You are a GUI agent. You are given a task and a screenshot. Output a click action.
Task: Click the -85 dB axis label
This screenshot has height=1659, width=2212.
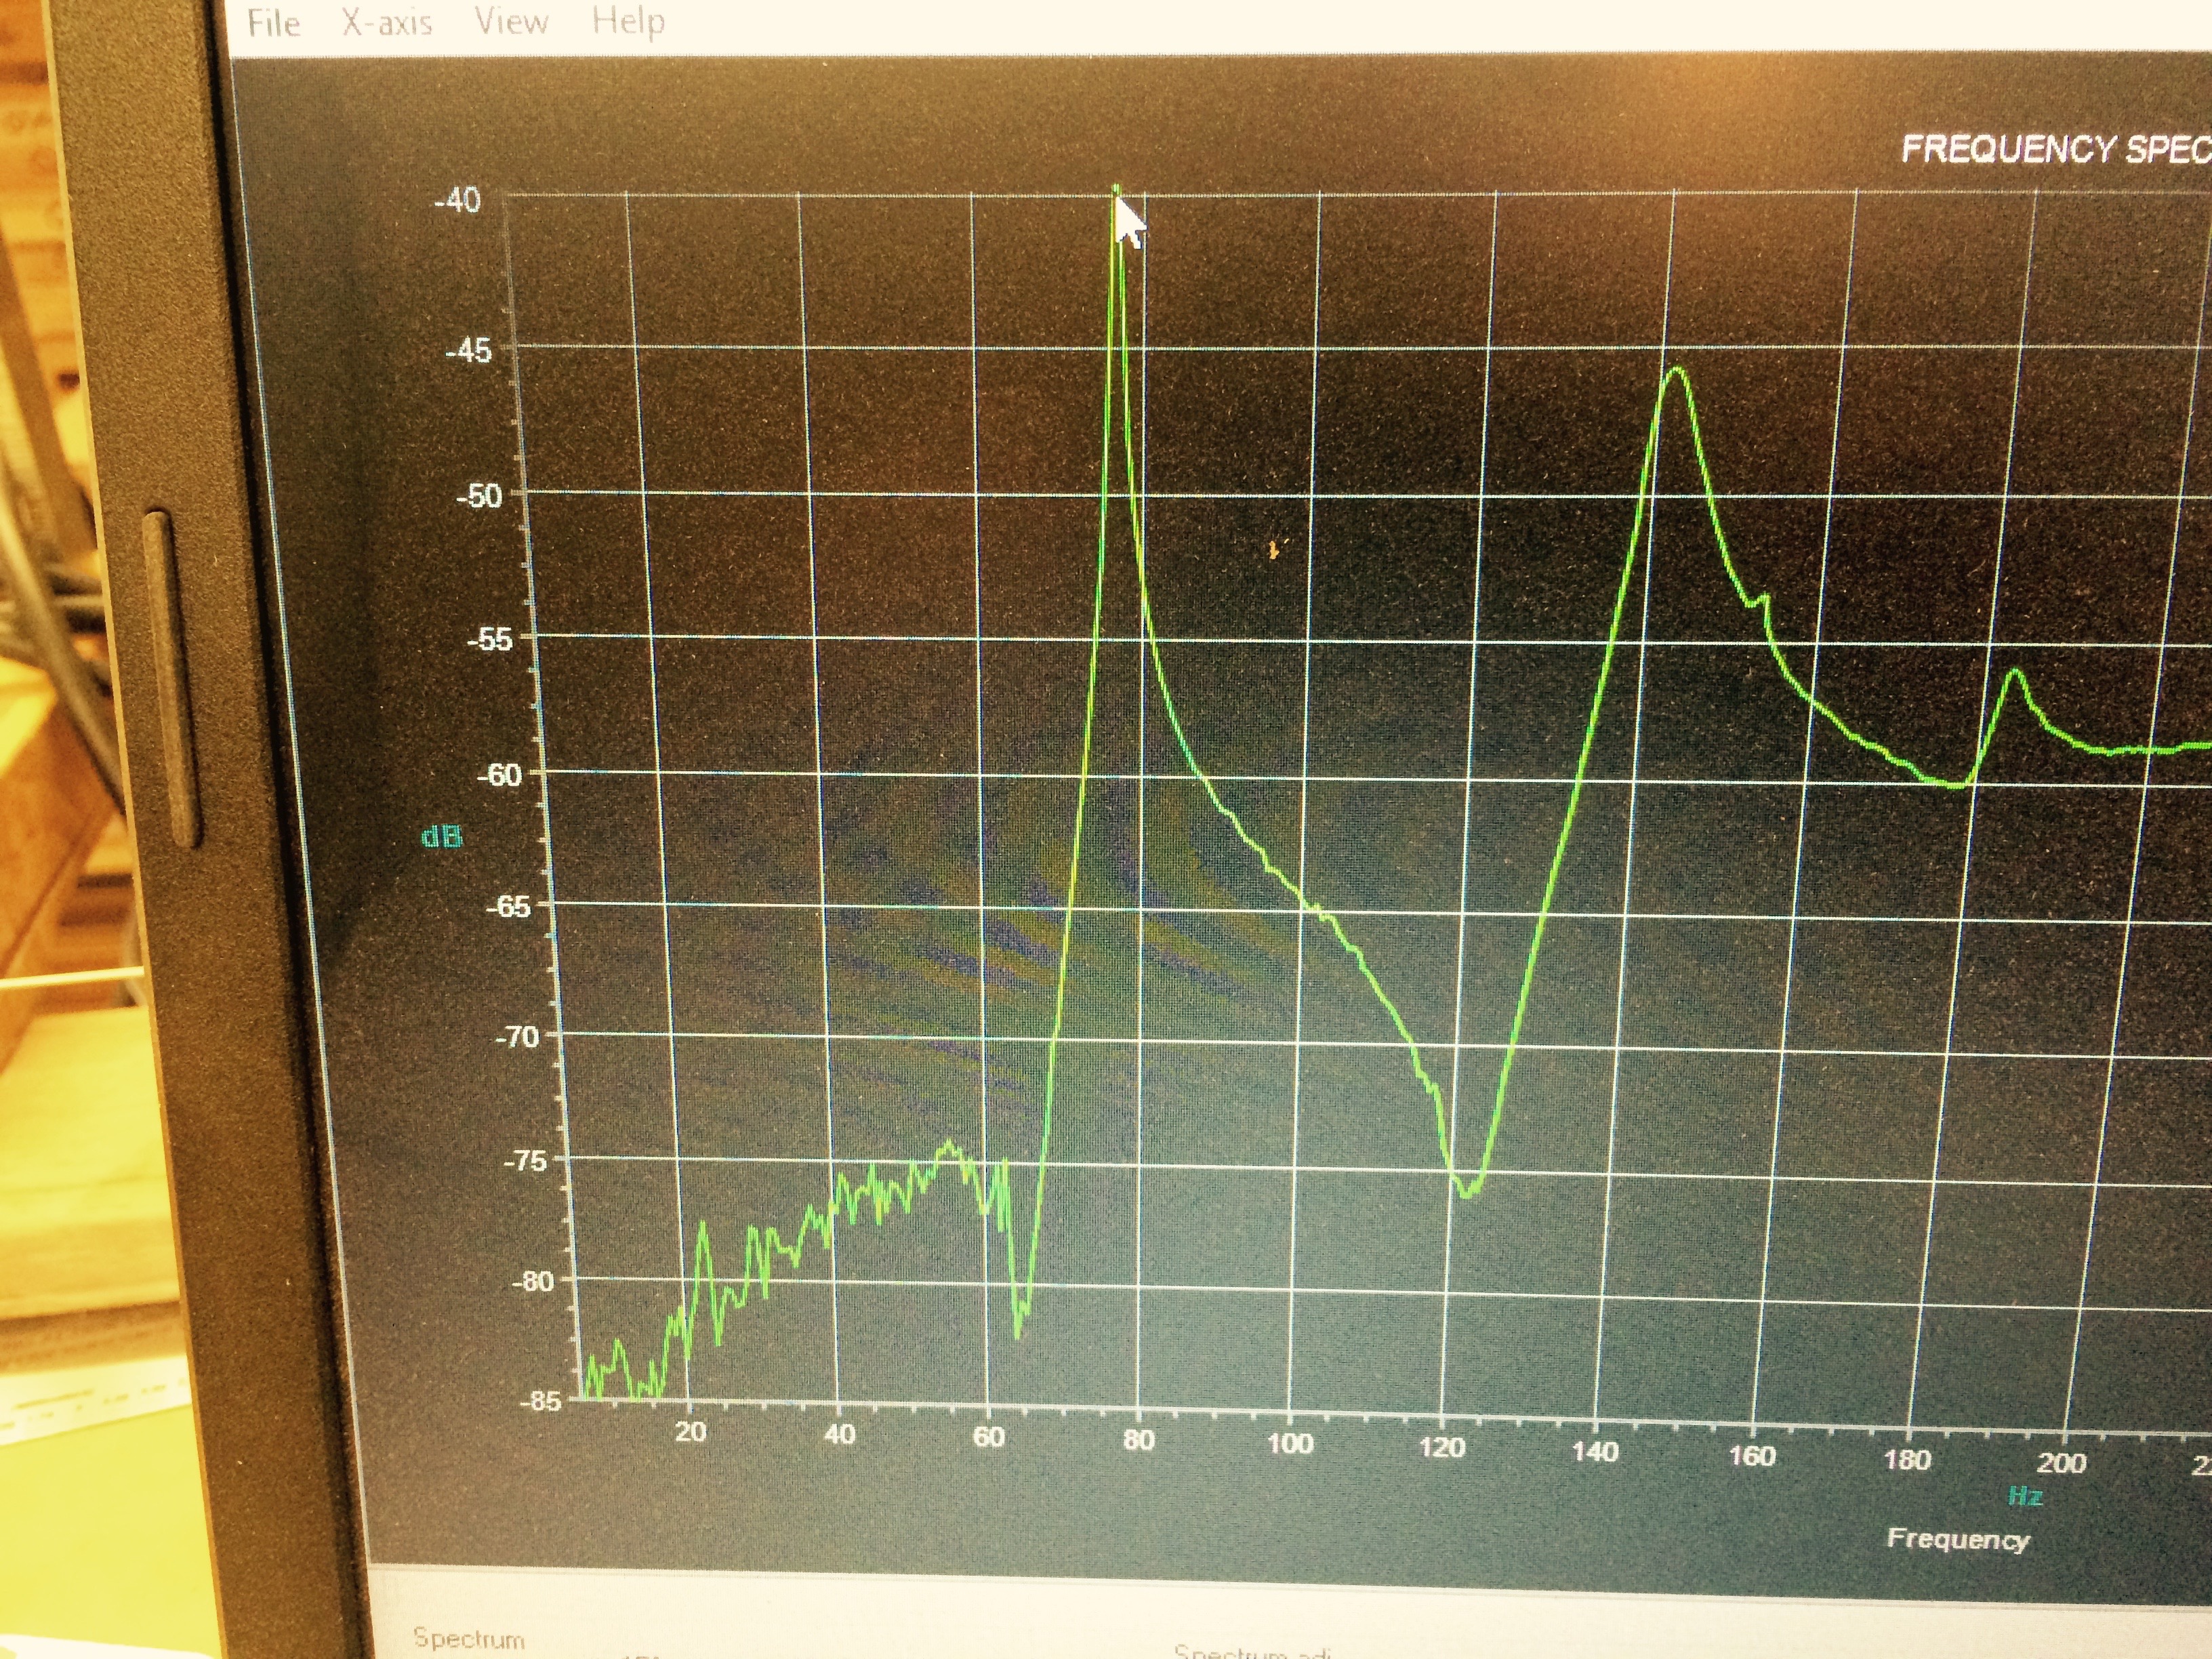[540, 1401]
